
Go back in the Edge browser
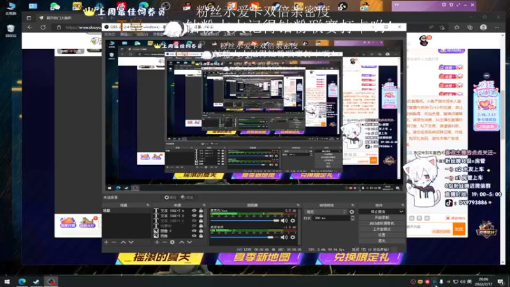(30, 27)
